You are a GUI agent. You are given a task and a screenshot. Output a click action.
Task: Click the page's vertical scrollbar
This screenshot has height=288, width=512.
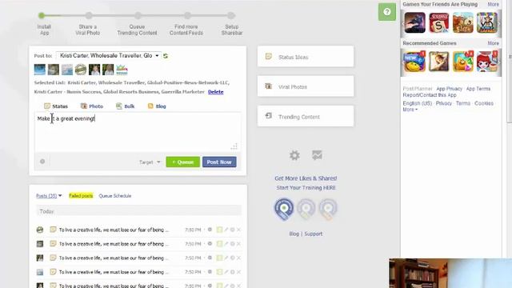click(x=509, y=62)
